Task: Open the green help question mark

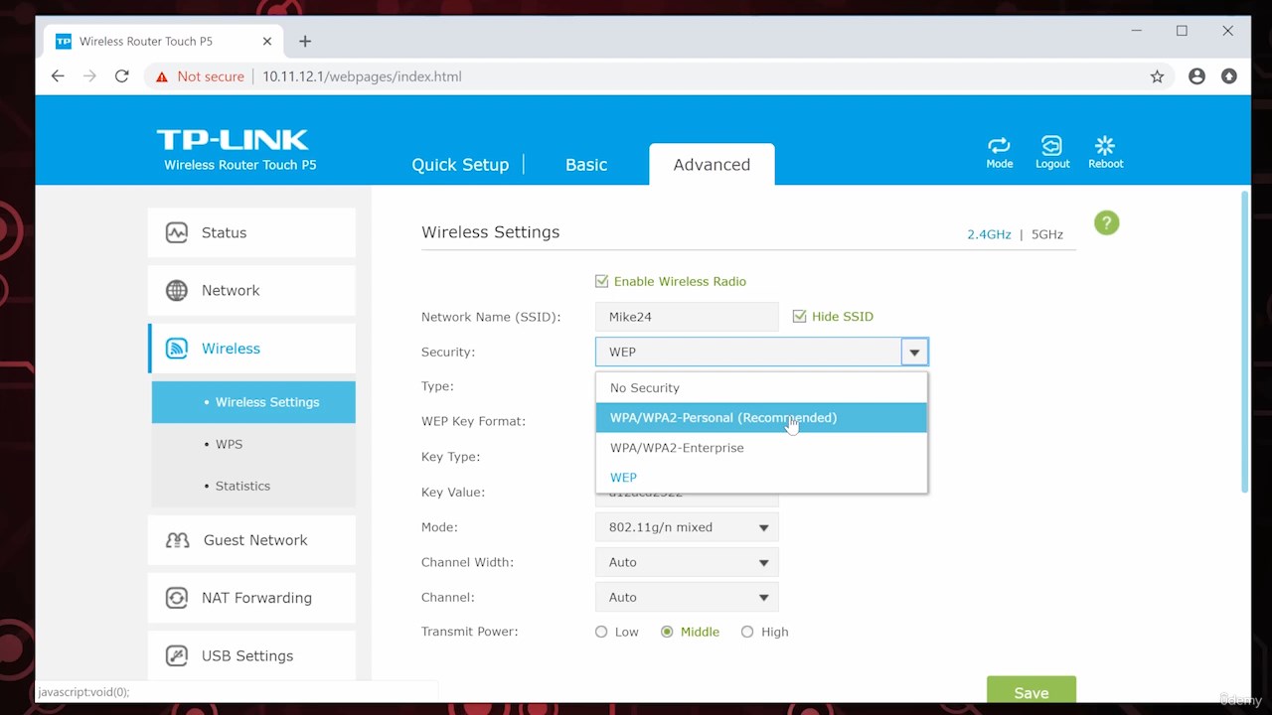Action: pos(1106,223)
